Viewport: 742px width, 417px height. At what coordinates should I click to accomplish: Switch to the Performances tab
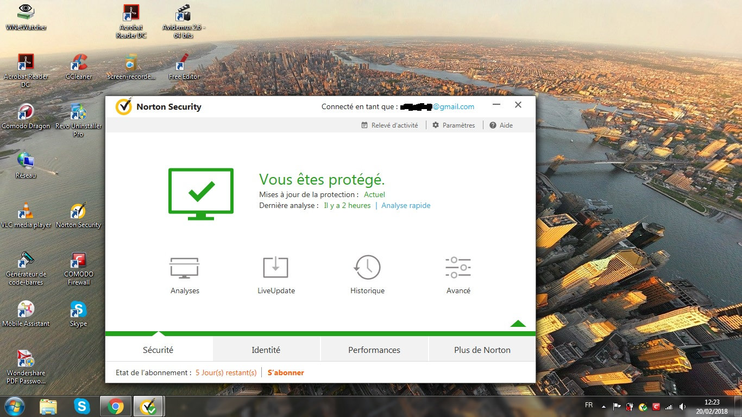pyautogui.click(x=374, y=350)
